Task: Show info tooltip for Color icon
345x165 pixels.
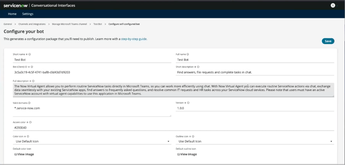Action: coord(28,136)
